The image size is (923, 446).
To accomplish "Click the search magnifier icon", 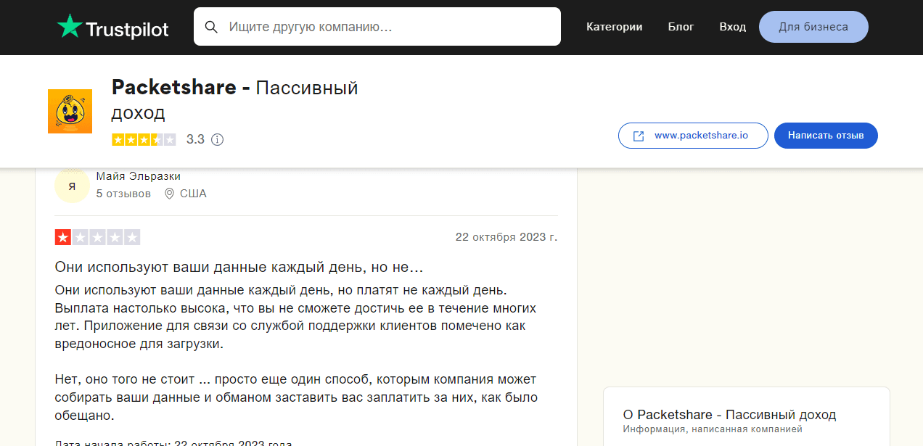I will pos(211,27).
